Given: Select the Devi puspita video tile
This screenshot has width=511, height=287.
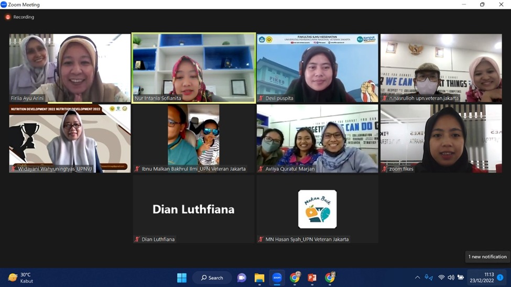Looking at the screenshot, I should 317,68.
